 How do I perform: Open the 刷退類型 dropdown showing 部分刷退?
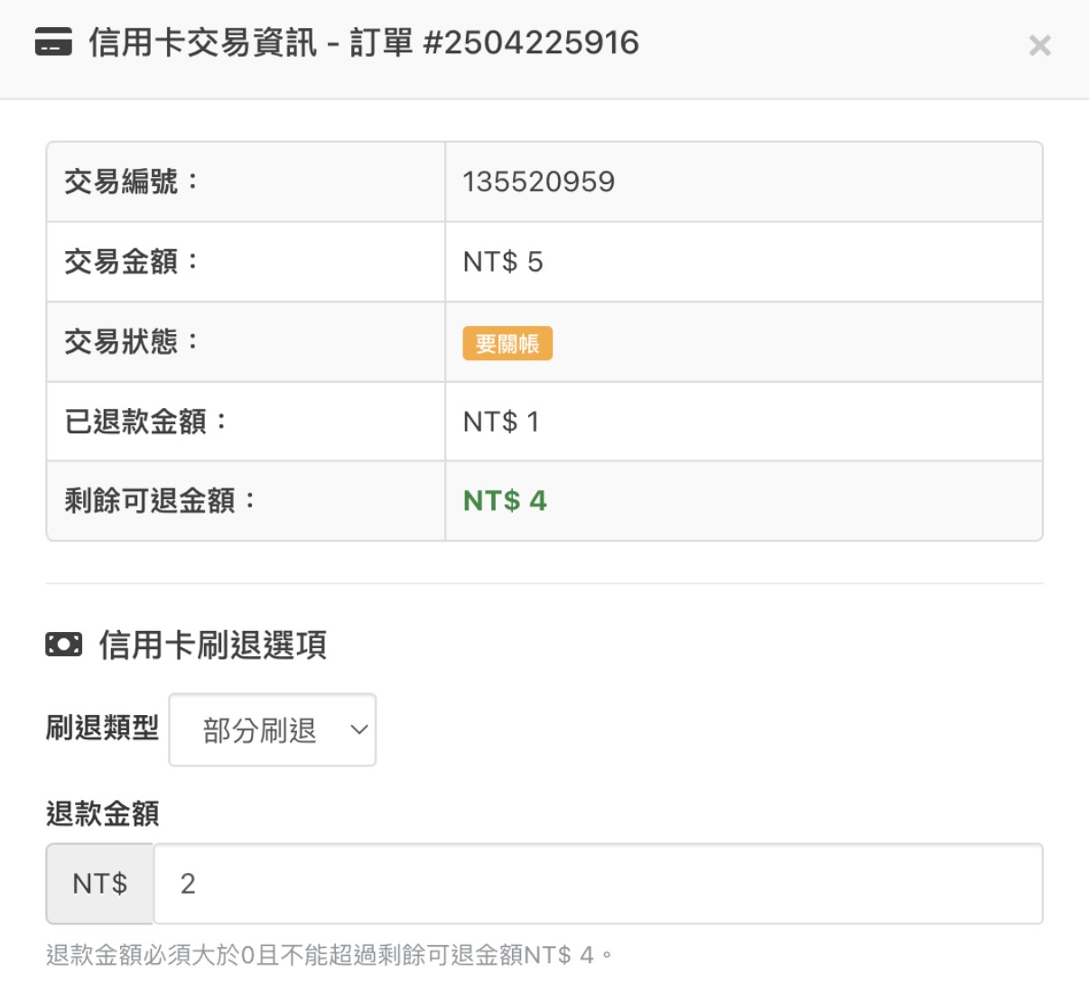pyautogui.click(x=271, y=729)
